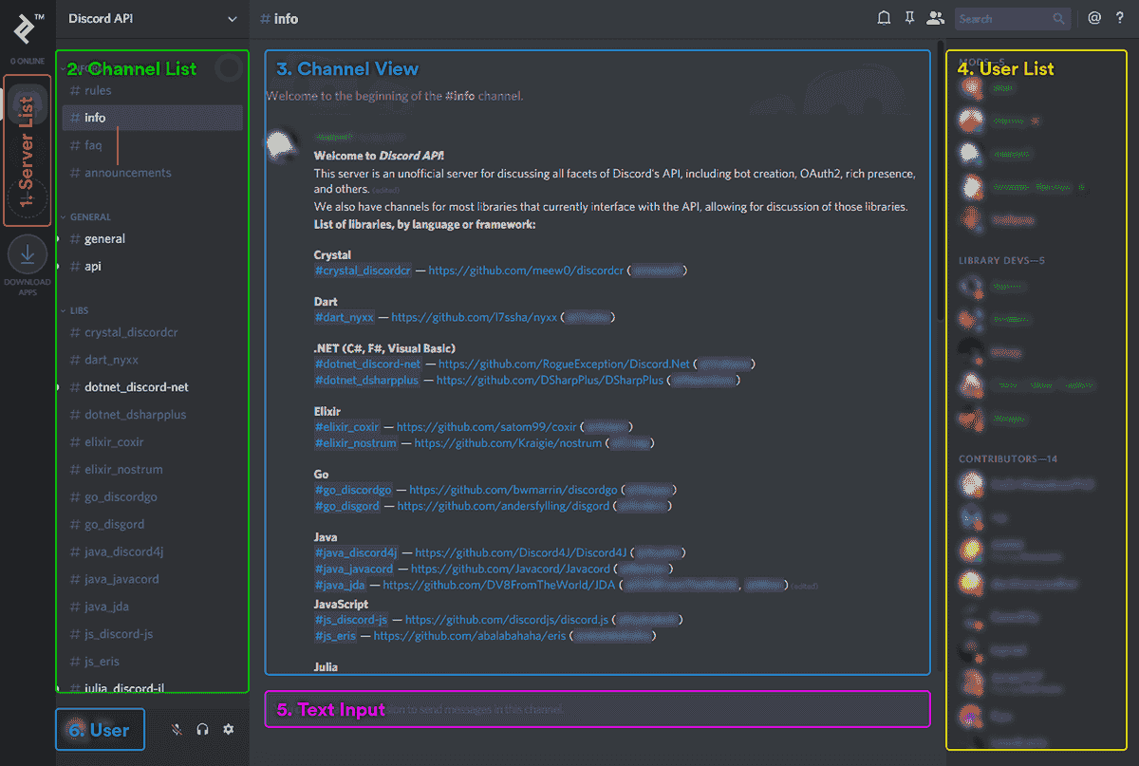Deafen with the headphones icon
The width and height of the screenshot is (1139, 766).
(x=202, y=729)
